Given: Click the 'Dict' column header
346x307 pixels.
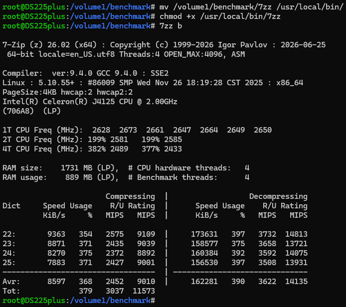Looking at the screenshot, I should click(x=11, y=206).
